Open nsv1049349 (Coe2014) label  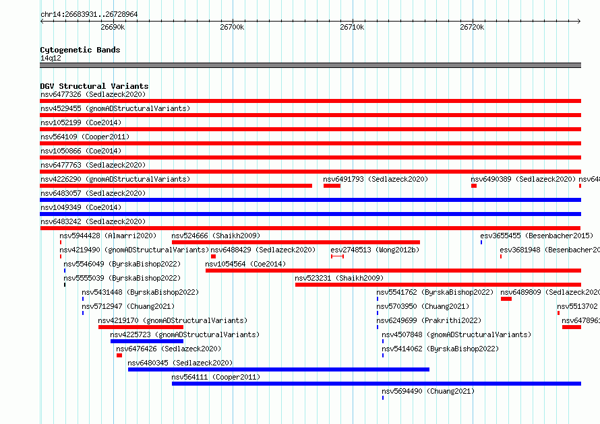(x=81, y=207)
